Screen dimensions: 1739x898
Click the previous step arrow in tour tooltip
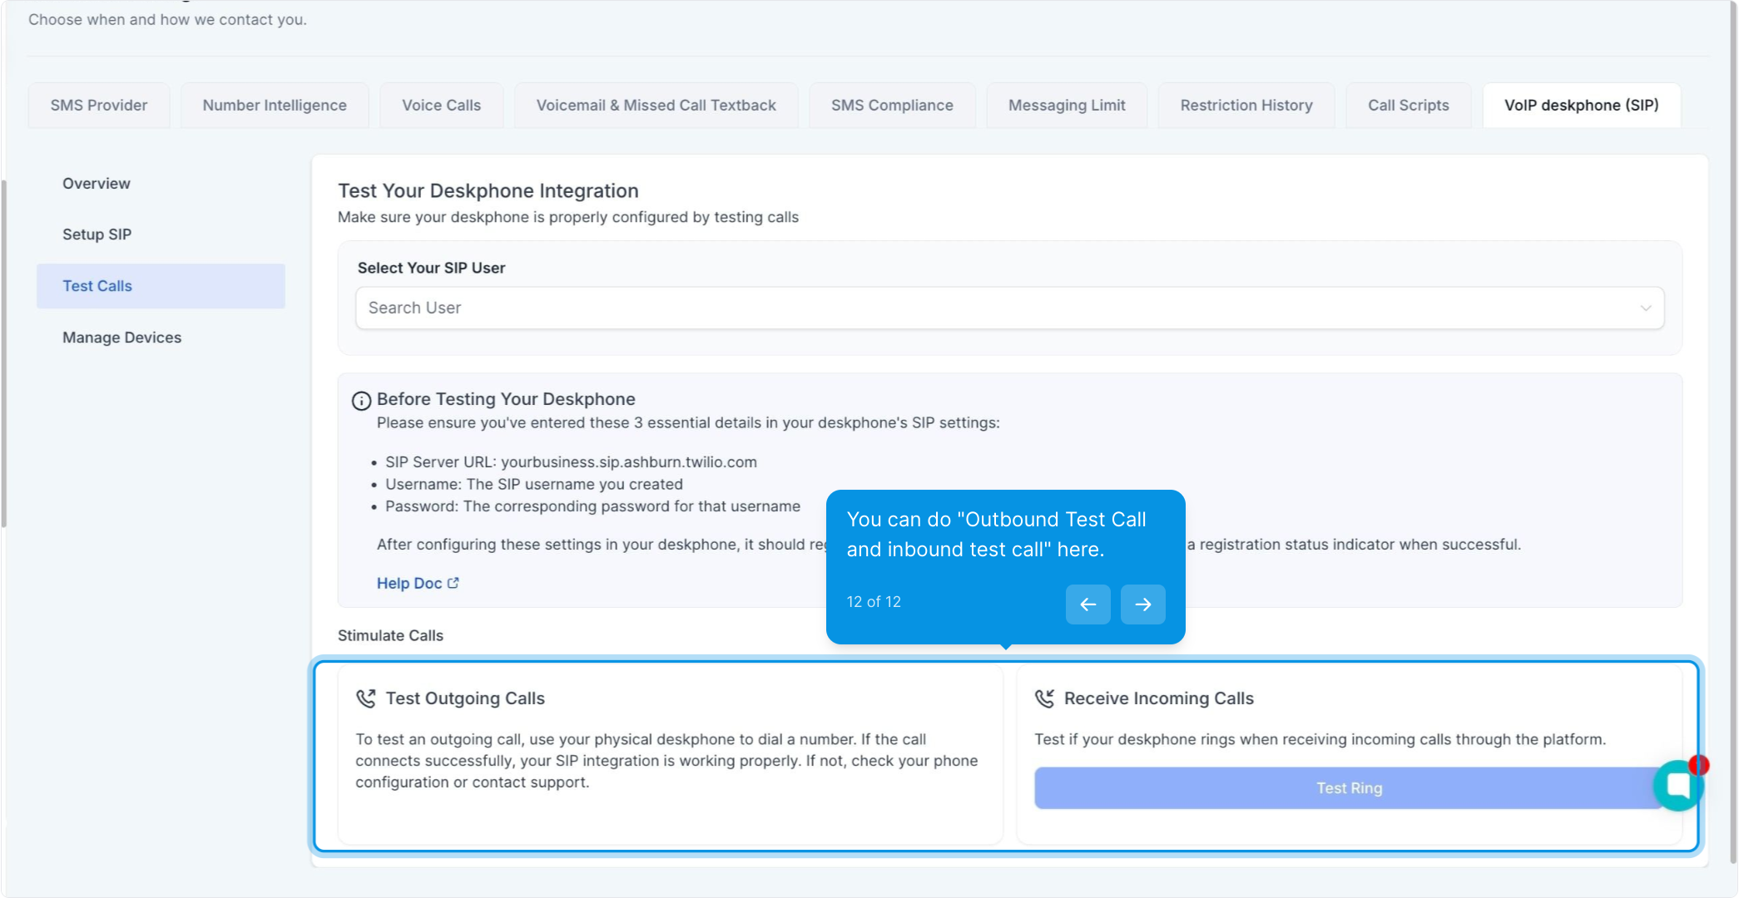[x=1087, y=604]
